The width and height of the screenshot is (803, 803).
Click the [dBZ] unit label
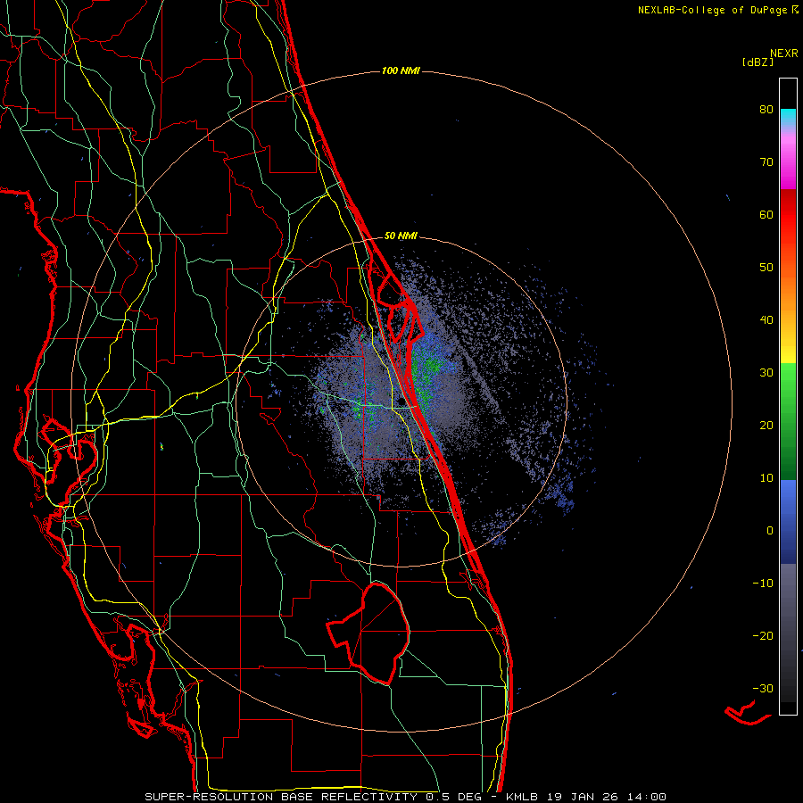pyautogui.click(x=757, y=62)
